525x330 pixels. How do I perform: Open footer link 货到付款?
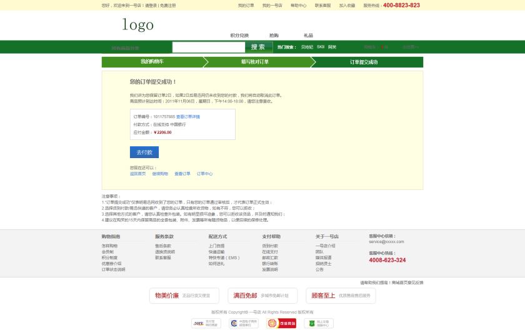[x=270, y=246]
